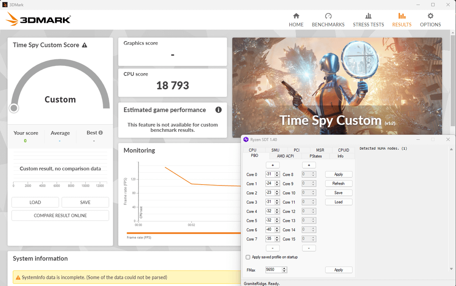Click the Refresh button in PBO panel
Screen dimensions: 456x286
tap(338, 183)
